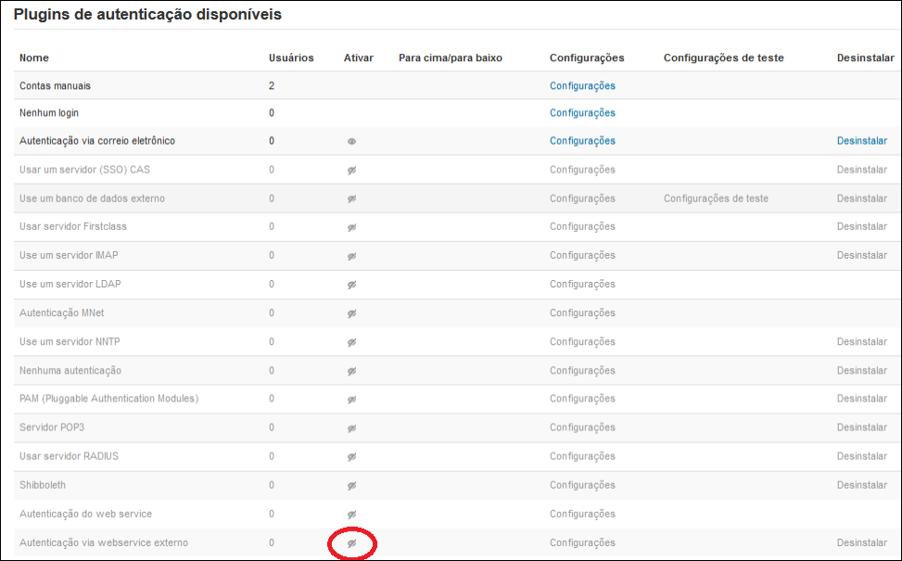Viewport: 902px width, 561px height.
Task: Click Desinstalar for Use um banco de dados externo
Action: (862, 198)
